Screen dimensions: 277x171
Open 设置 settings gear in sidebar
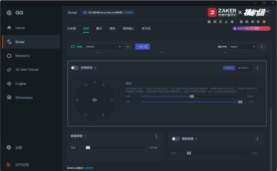coord(9,147)
